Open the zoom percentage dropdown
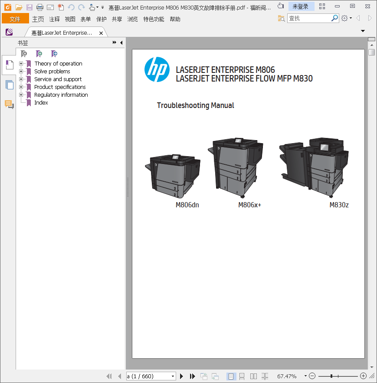The width and height of the screenshot is (377, 383). pyautogui.click(x=305, y=376)
